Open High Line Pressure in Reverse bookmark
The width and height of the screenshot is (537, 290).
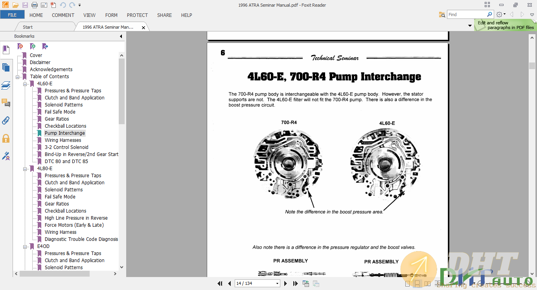(x=76, y=218)
